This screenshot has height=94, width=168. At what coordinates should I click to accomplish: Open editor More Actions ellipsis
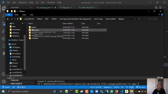(165, 8)
